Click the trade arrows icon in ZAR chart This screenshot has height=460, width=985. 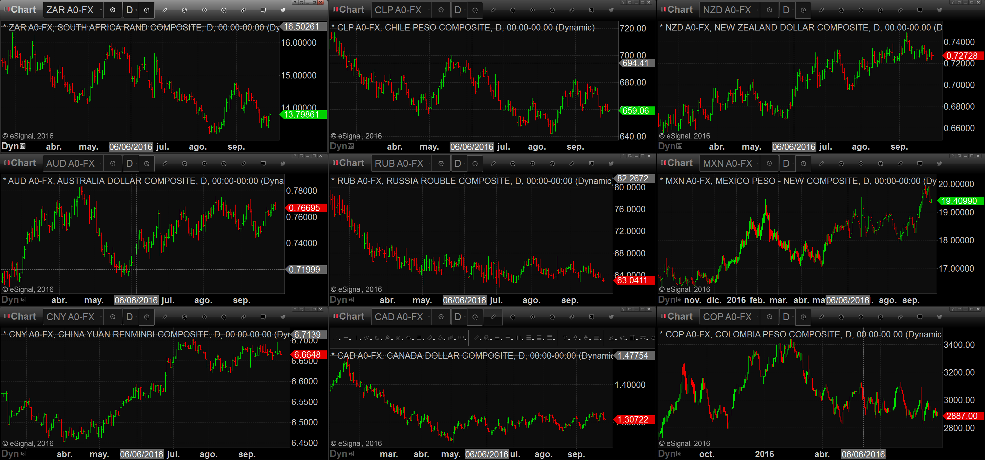(243, 10)
